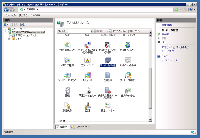Open the ディレクトリの参照 icon
The height and width of the screenshot is (138, 200).
(x=128, y=60)
